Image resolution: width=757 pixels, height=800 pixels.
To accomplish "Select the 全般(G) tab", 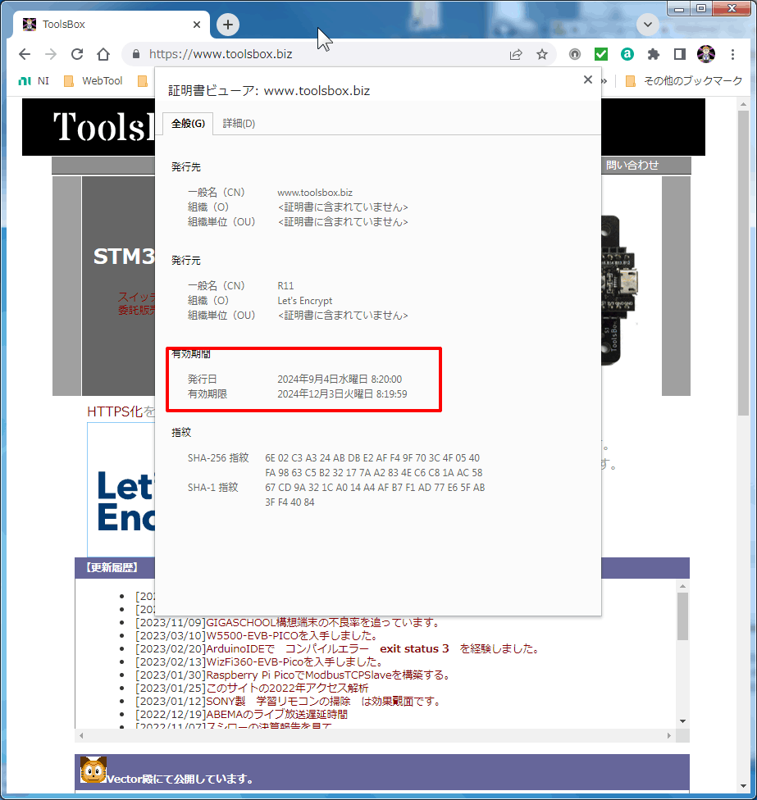I will pyautogui.click(x=188, y=124).
